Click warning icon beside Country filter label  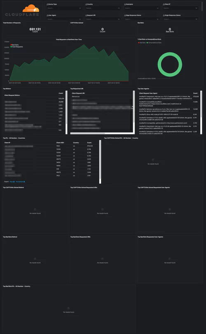pyautogui.click(x=86, y=4)
